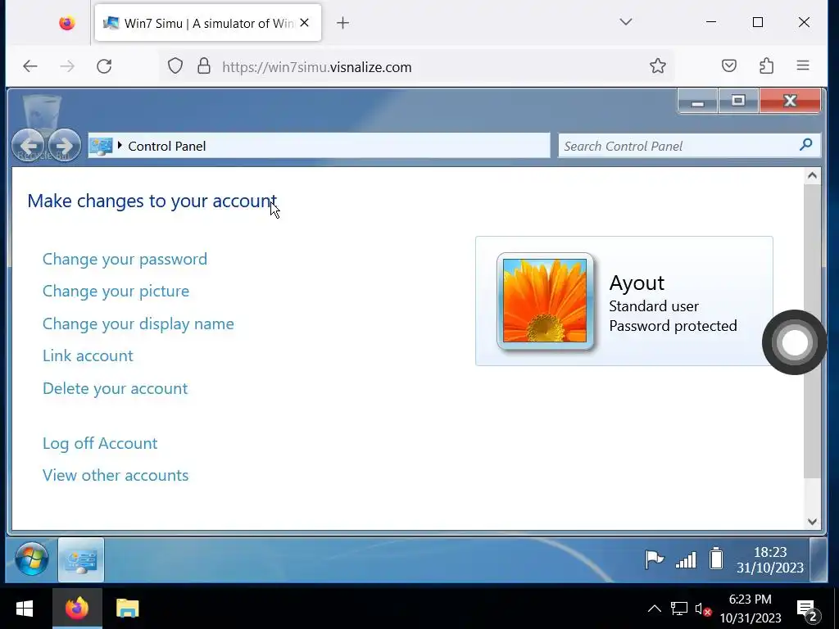This screenshot has width=839, height=629.
Task: Open the Control Panel taskbar icon in simulator
Action: 81,560
